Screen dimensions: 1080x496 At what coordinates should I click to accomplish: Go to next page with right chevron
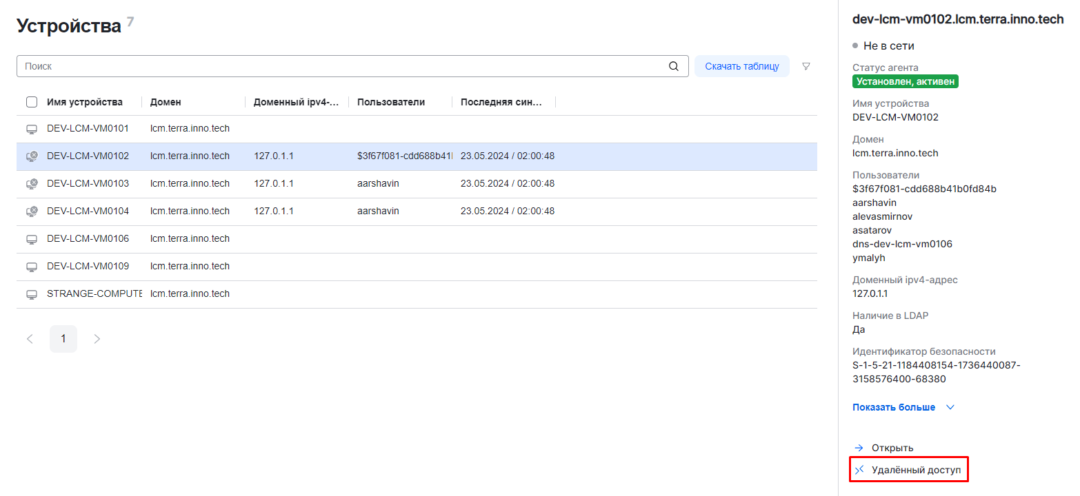[x=97, y=339]
